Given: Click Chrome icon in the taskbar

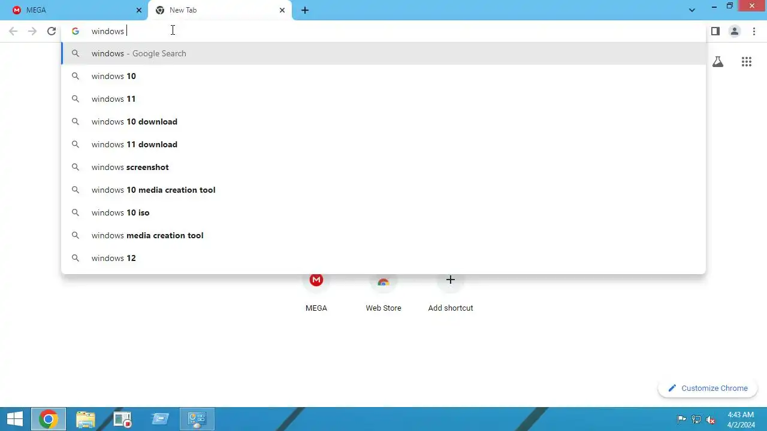Looking at the screenshot, I should 49,419.
